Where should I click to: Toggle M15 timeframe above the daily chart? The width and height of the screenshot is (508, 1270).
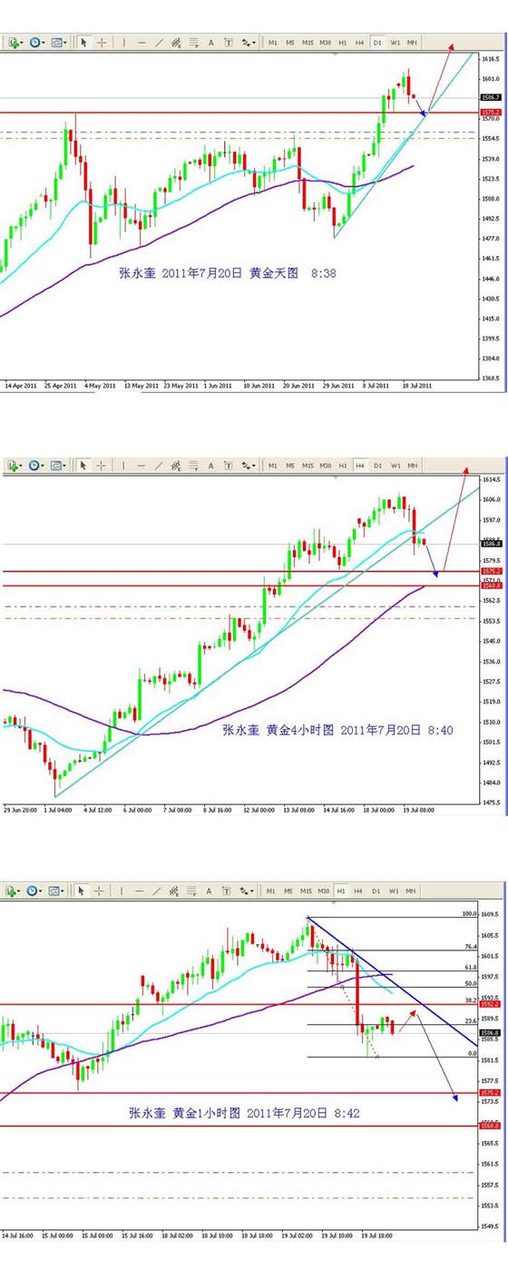click(308, 42)
